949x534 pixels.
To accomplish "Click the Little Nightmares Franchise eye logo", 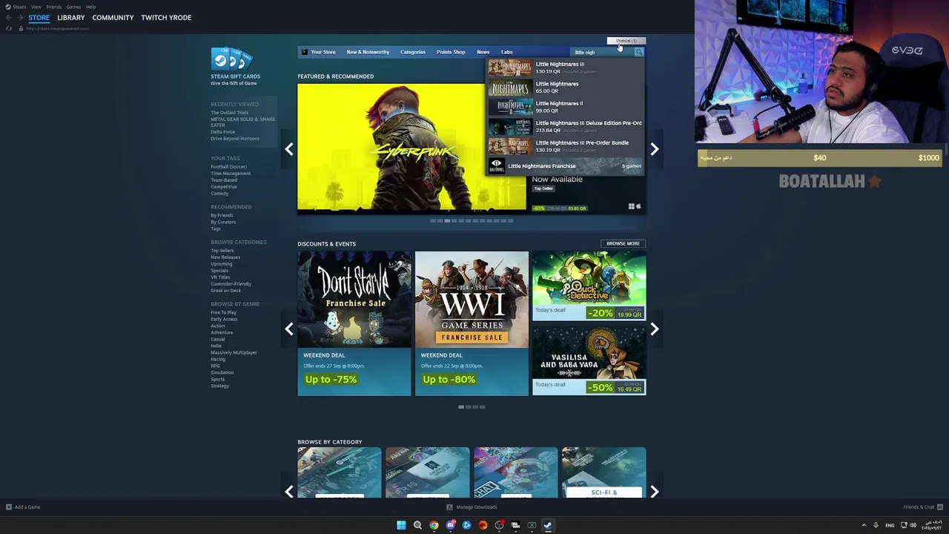I will point(497,165).
